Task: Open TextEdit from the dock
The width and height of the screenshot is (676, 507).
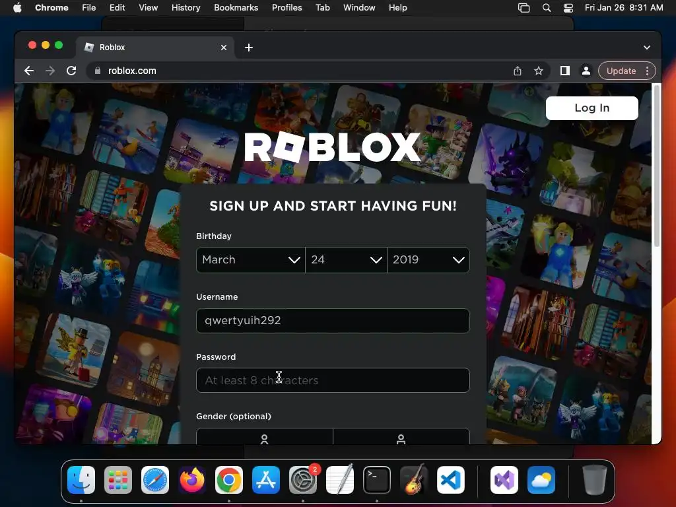Action: [340, 480]
